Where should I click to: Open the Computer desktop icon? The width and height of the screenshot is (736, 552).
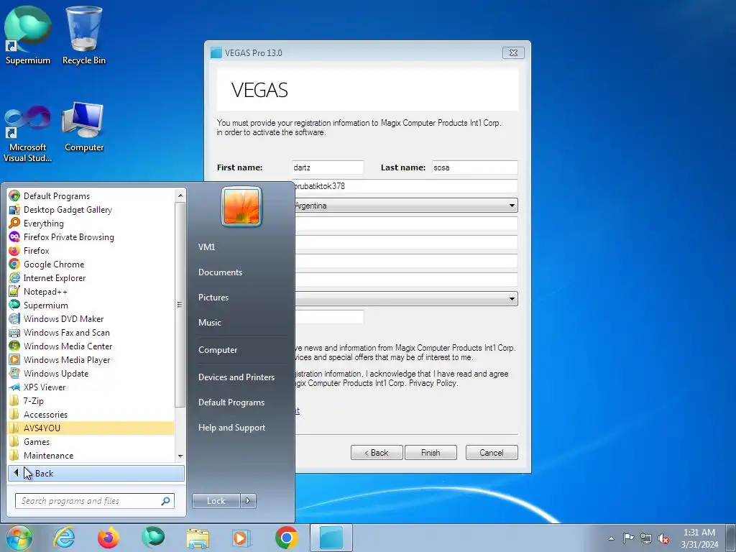pos(84,128)
